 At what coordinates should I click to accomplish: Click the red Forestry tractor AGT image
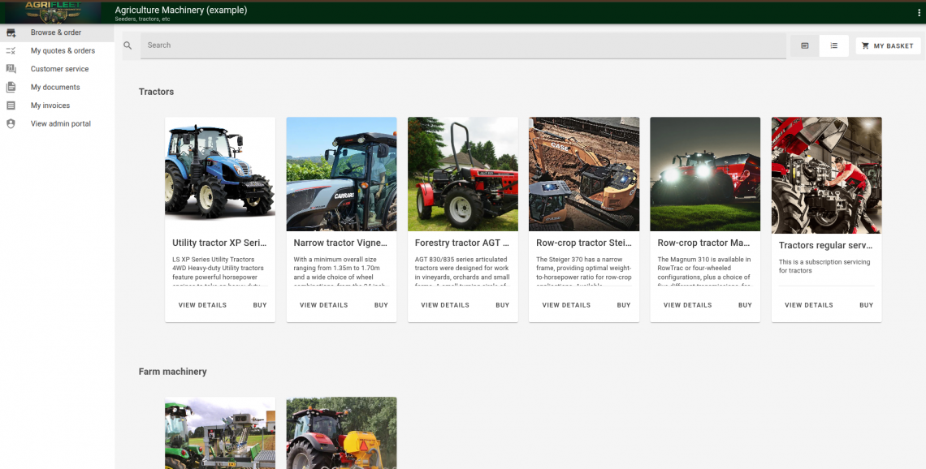[463, 174]
